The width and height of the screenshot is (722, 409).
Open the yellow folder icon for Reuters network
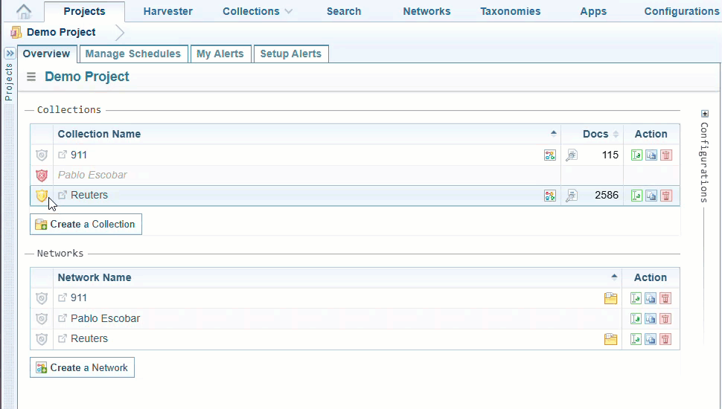[610, 339]
